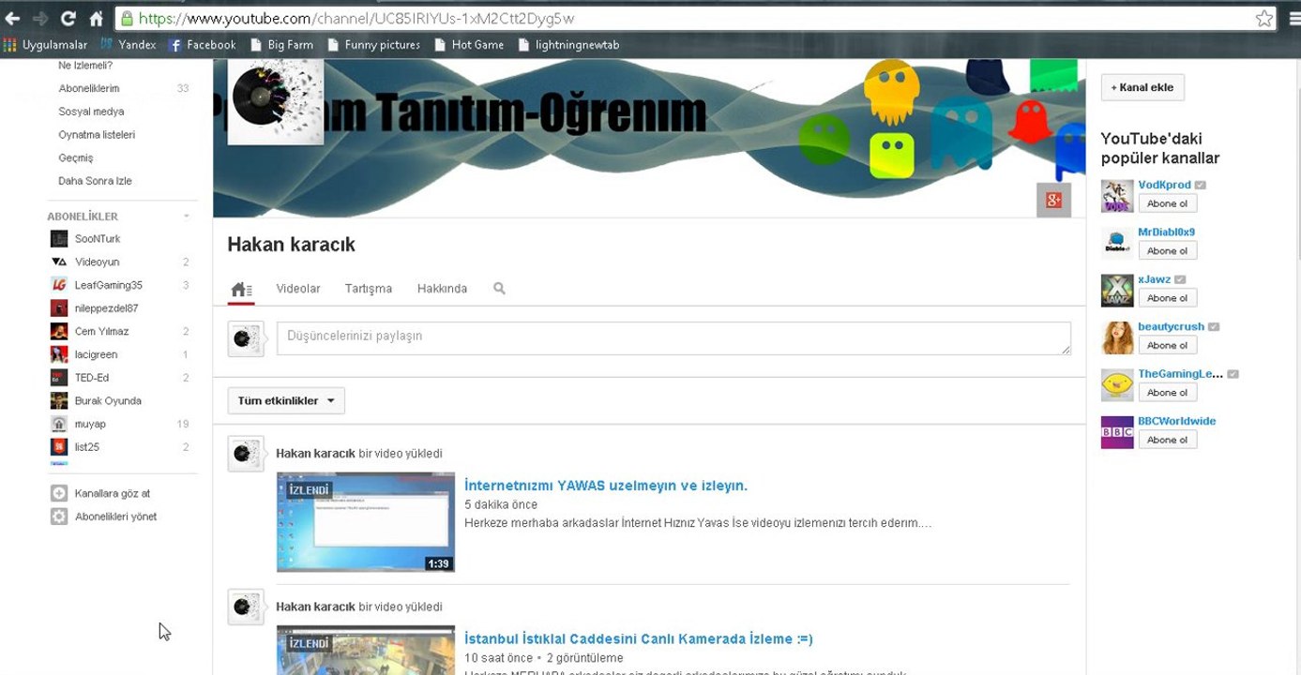The image size is (1301, 675).
Task: Go back with the browser back arrow
Action: [12, 18]
